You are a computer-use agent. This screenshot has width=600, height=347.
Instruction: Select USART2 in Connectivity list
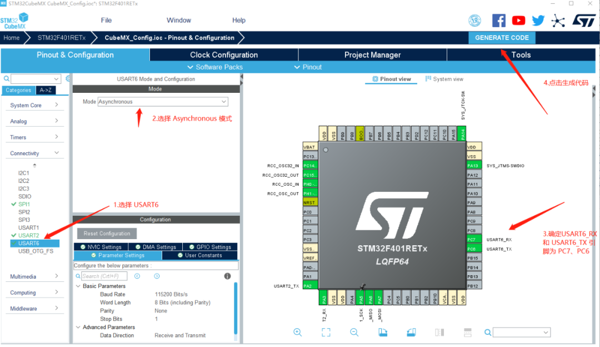(29, 236)
